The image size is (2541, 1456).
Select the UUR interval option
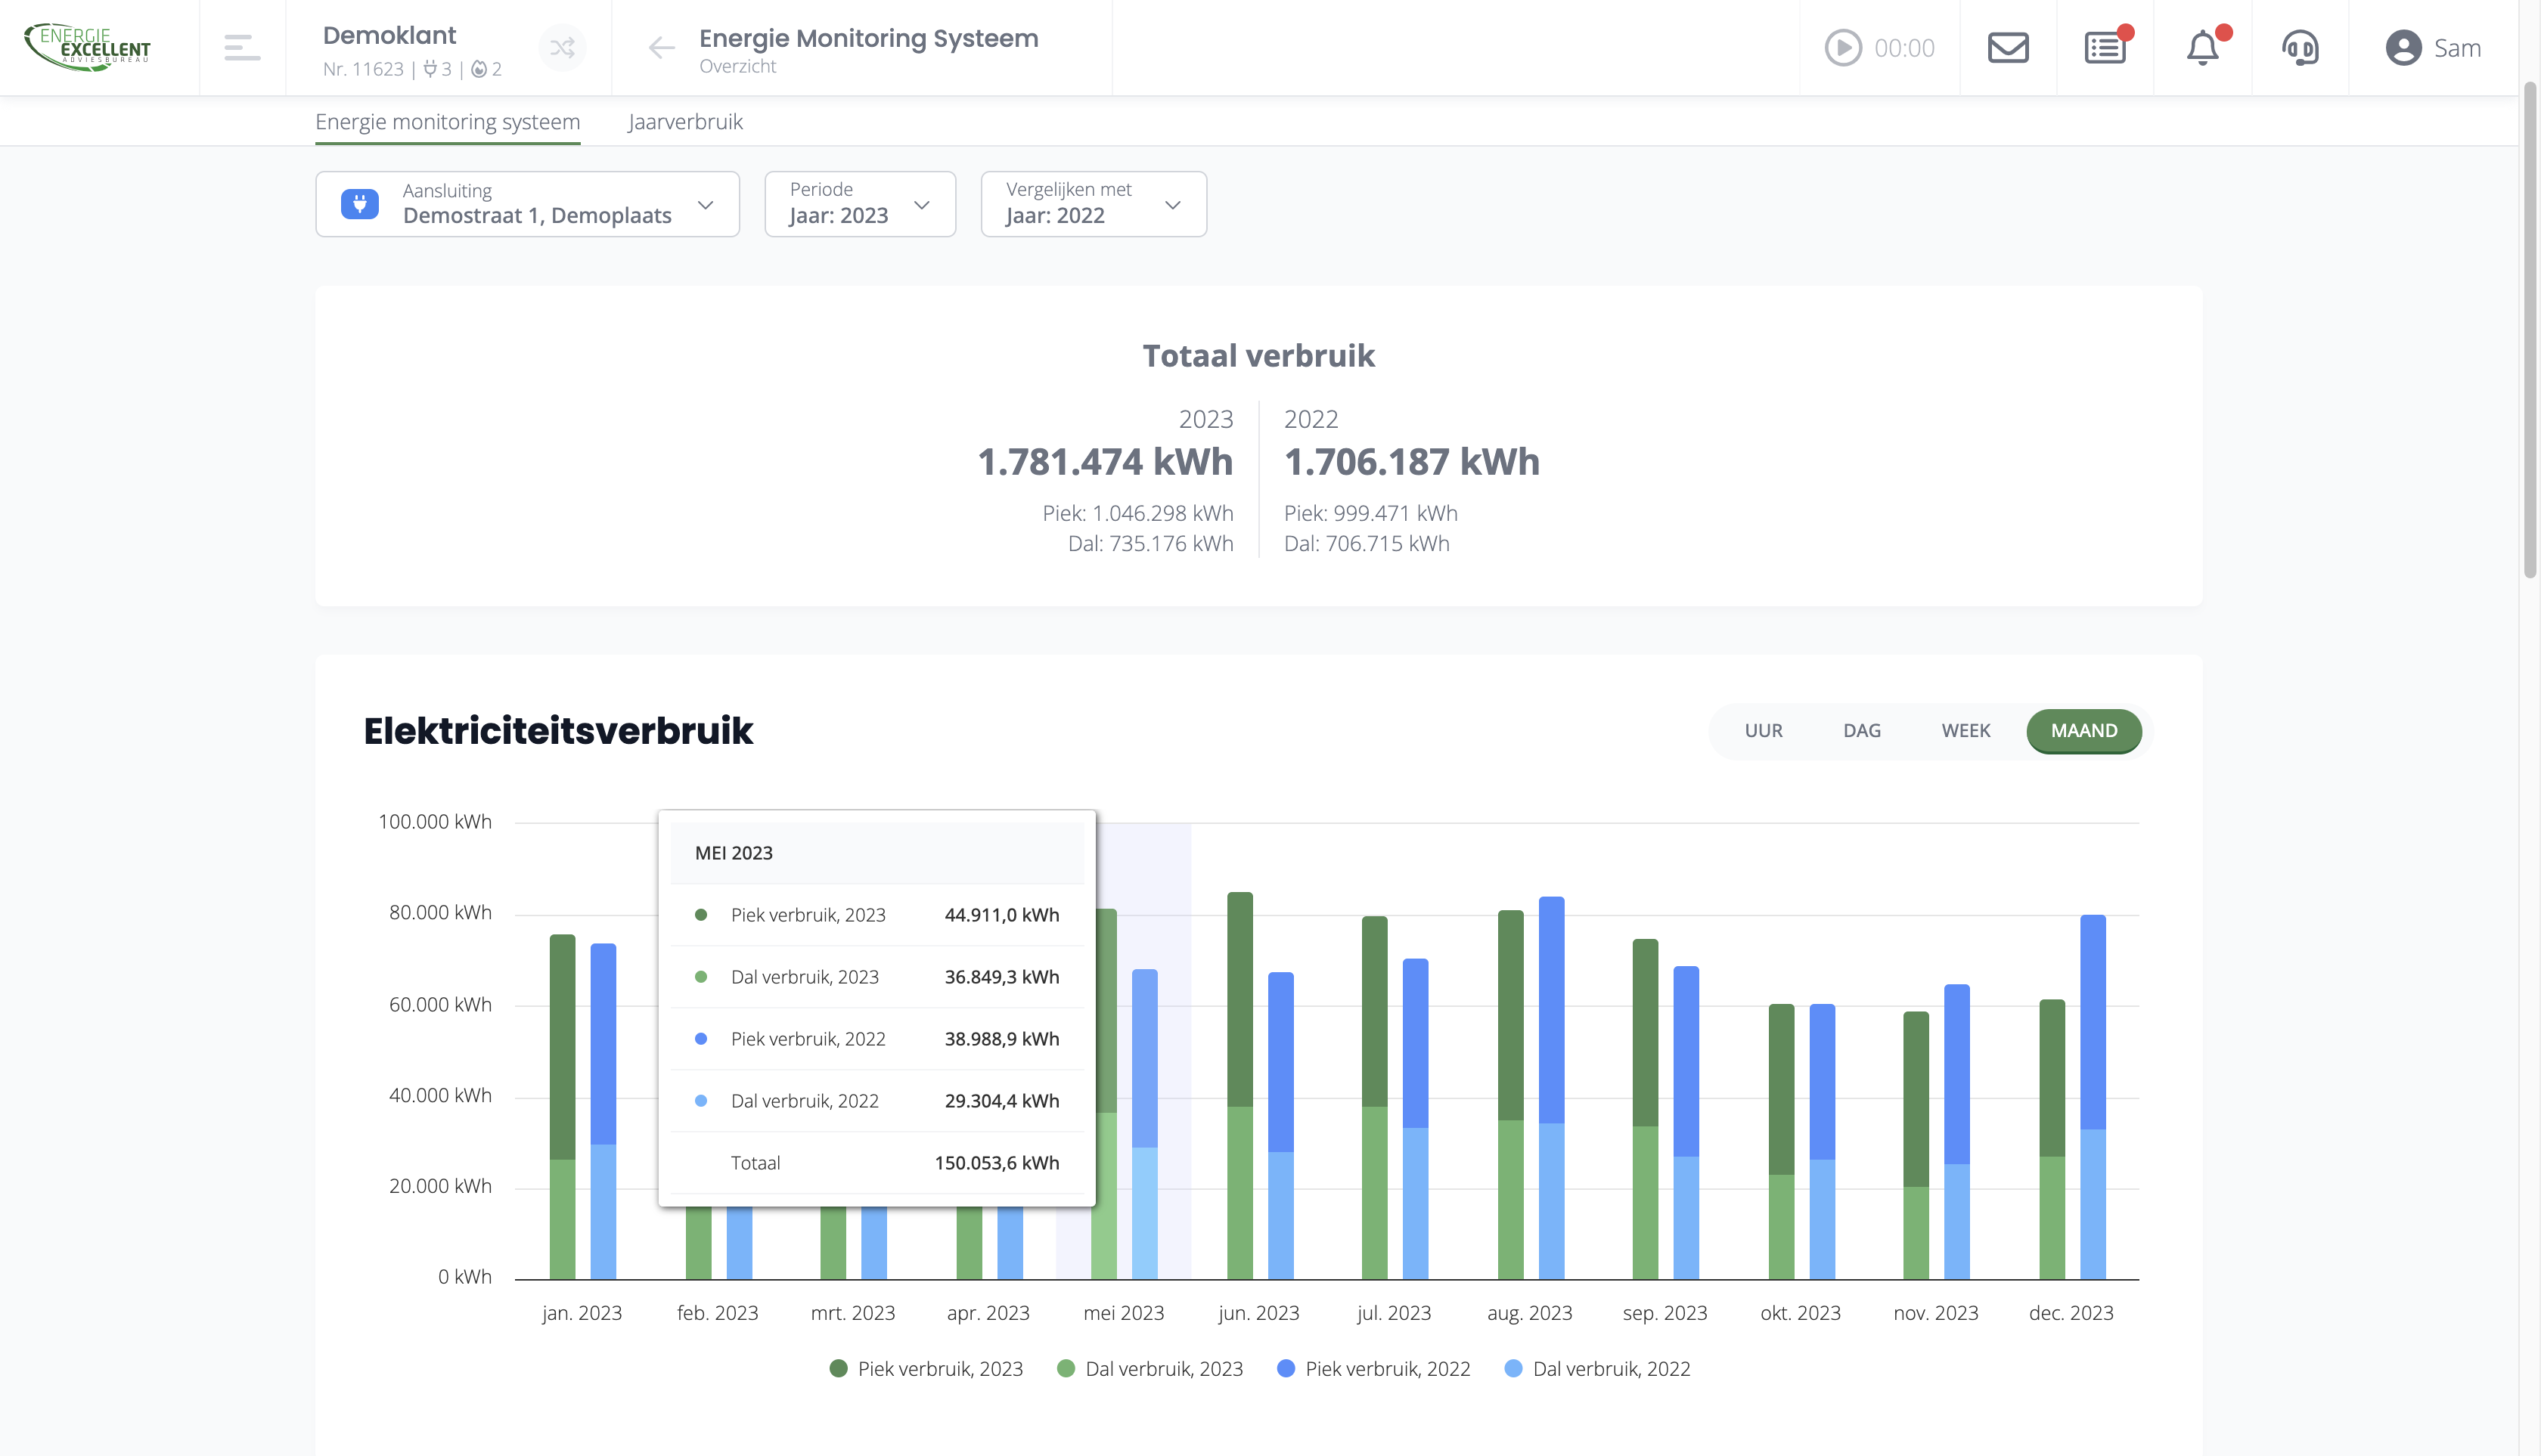click(x=1763, y=731)
